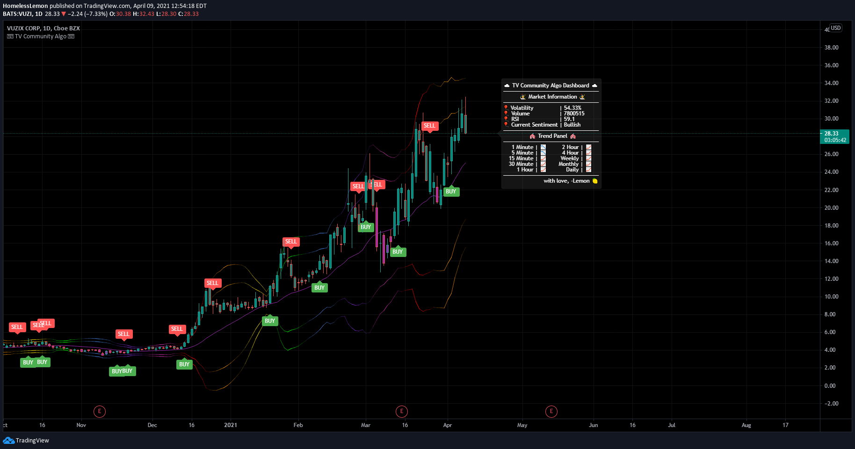This screenshot has height=449, width=855.
Task: Click the 2021 label on time axis
Action: coord(231,425)
